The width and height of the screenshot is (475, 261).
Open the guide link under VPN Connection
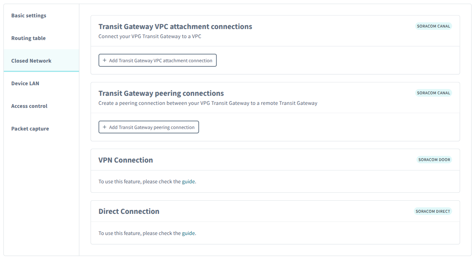pos(188,181)
